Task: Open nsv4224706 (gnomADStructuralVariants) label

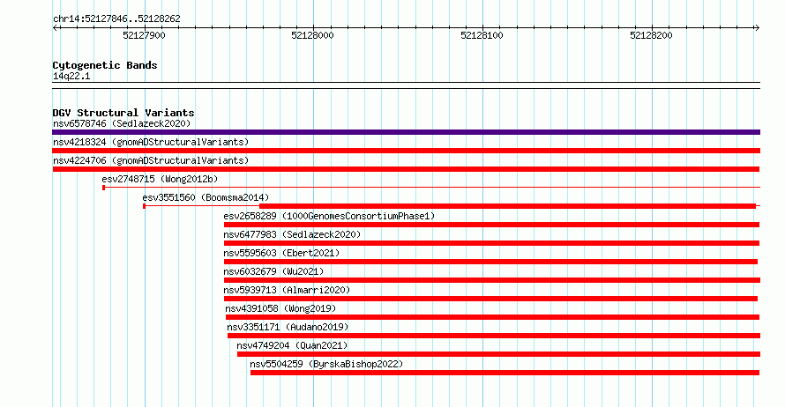Action: coord(151,160)
